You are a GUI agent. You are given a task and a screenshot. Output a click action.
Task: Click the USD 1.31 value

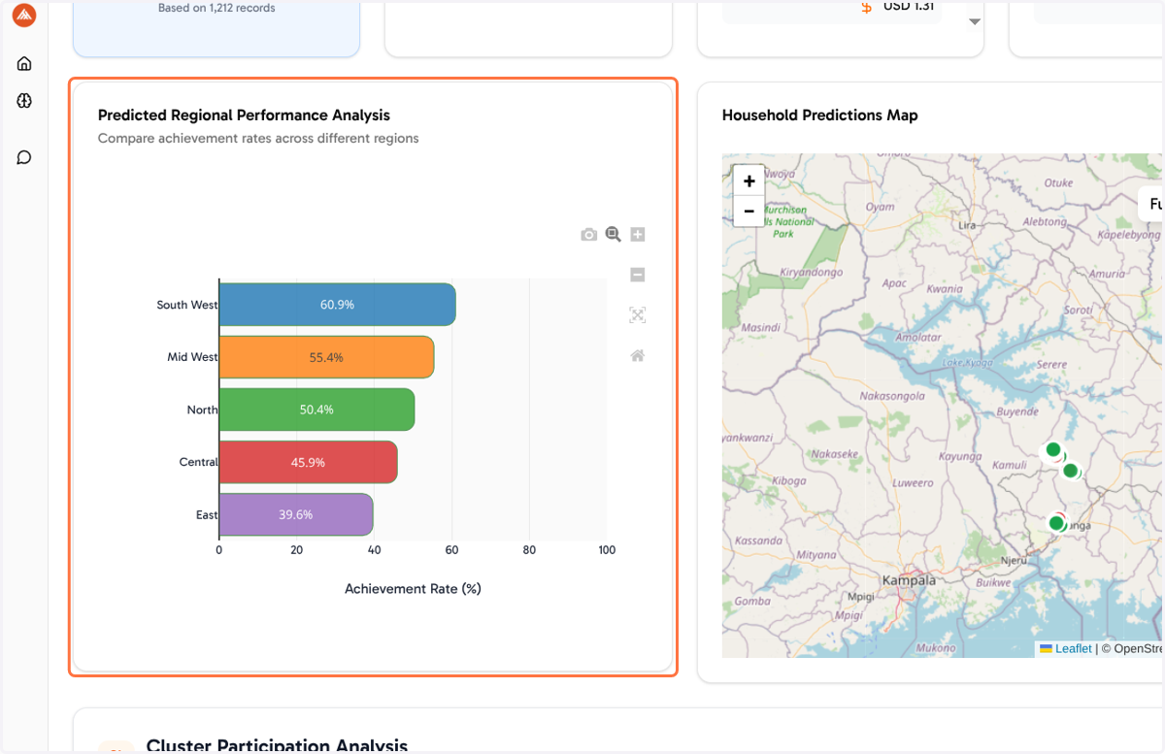pos(910,7)
